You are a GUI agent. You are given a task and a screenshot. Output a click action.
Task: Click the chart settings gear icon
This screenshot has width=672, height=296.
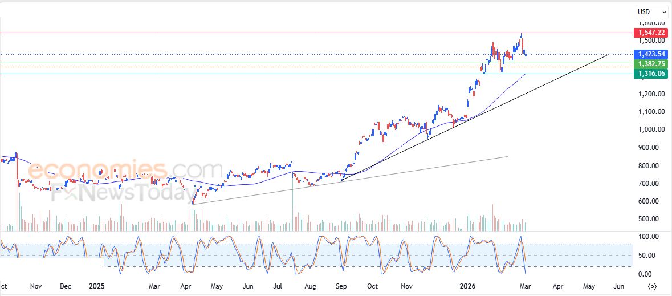coord(653,286)
